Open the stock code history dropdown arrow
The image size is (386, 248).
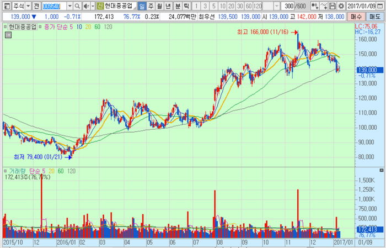[x=69, y=6]
